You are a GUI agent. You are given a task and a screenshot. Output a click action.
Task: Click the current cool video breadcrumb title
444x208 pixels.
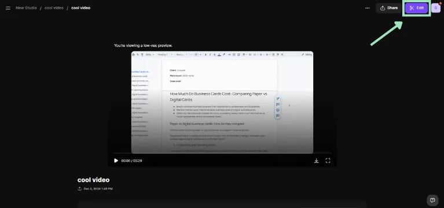[80, 8]
